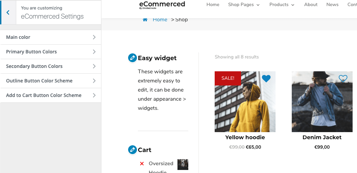
Task: Open the Yellow hoodie product title
Action: (245, 137)
